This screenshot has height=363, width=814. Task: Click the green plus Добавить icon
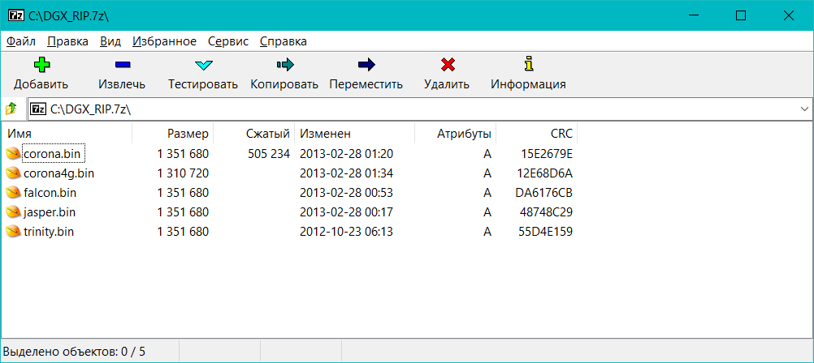[x=41, y=65]
